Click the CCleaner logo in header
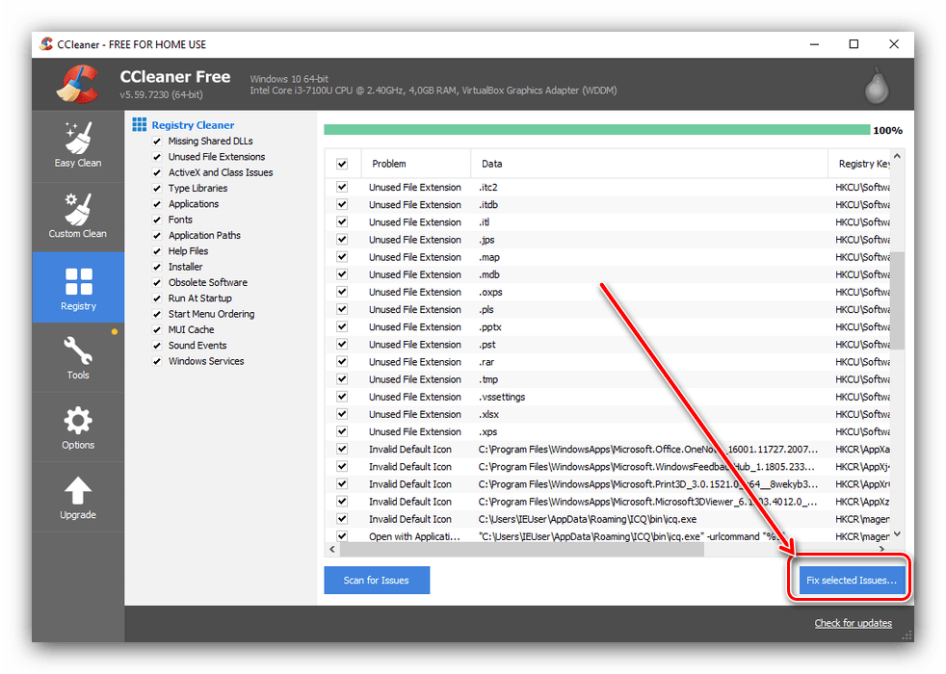The width and height of the screenshot is (946, 674). 78,85
